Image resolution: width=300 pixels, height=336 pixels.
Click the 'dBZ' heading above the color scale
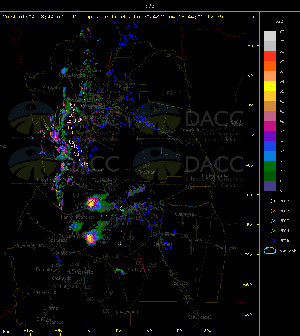pyautogui.click(x=279, y=22)
